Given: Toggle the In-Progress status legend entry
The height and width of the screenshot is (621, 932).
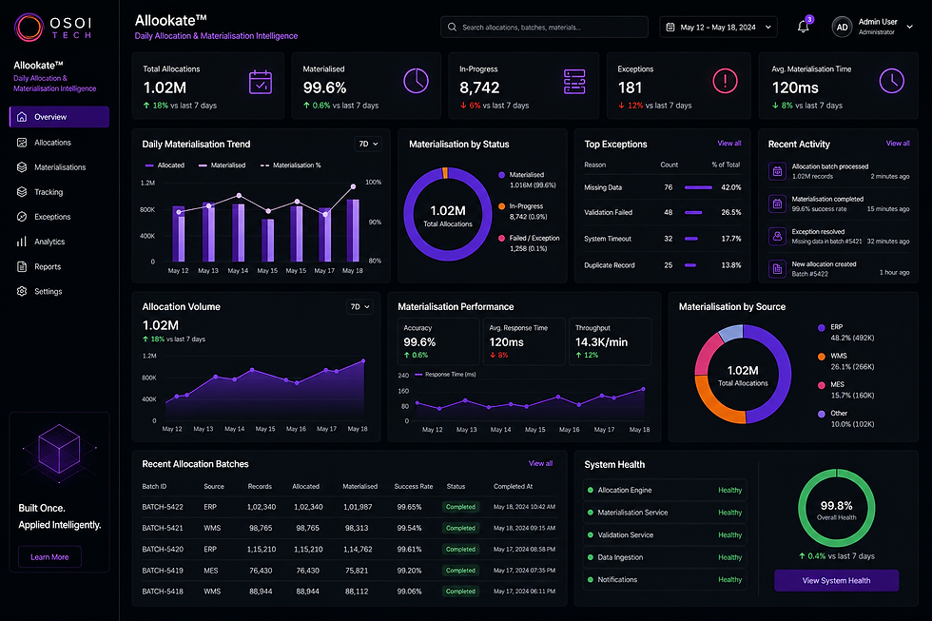Looking at the screenshot, I should pos(523,211).
